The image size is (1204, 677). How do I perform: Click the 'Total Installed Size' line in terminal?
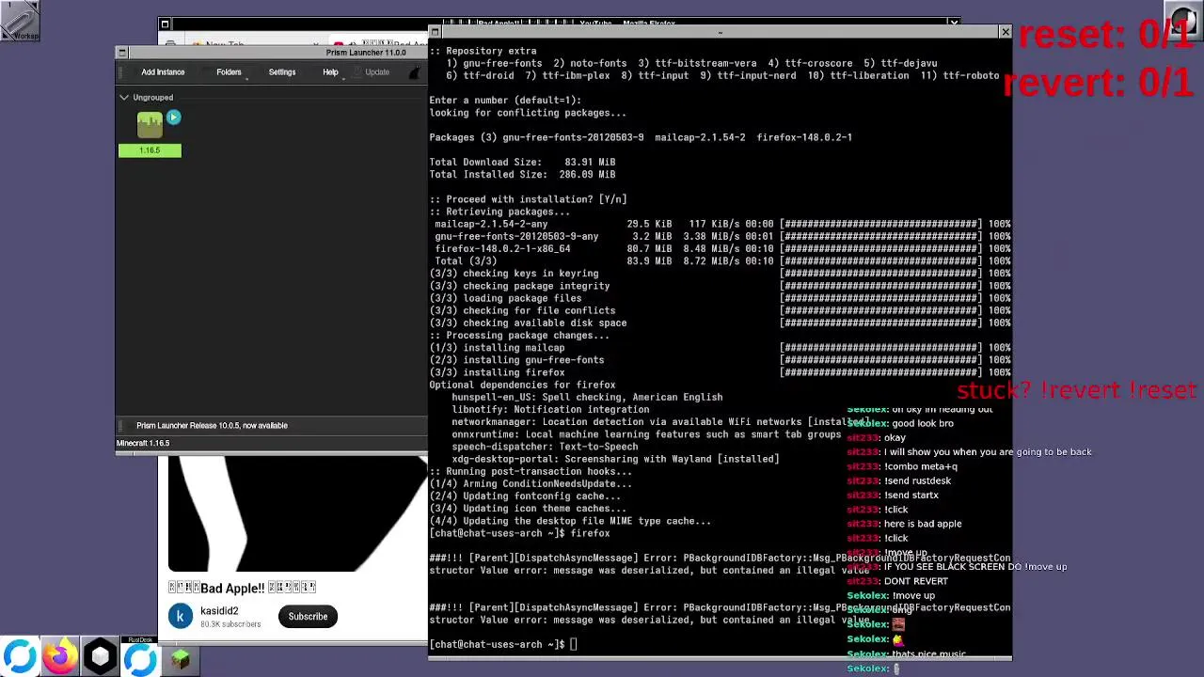[x=522, y=174]
